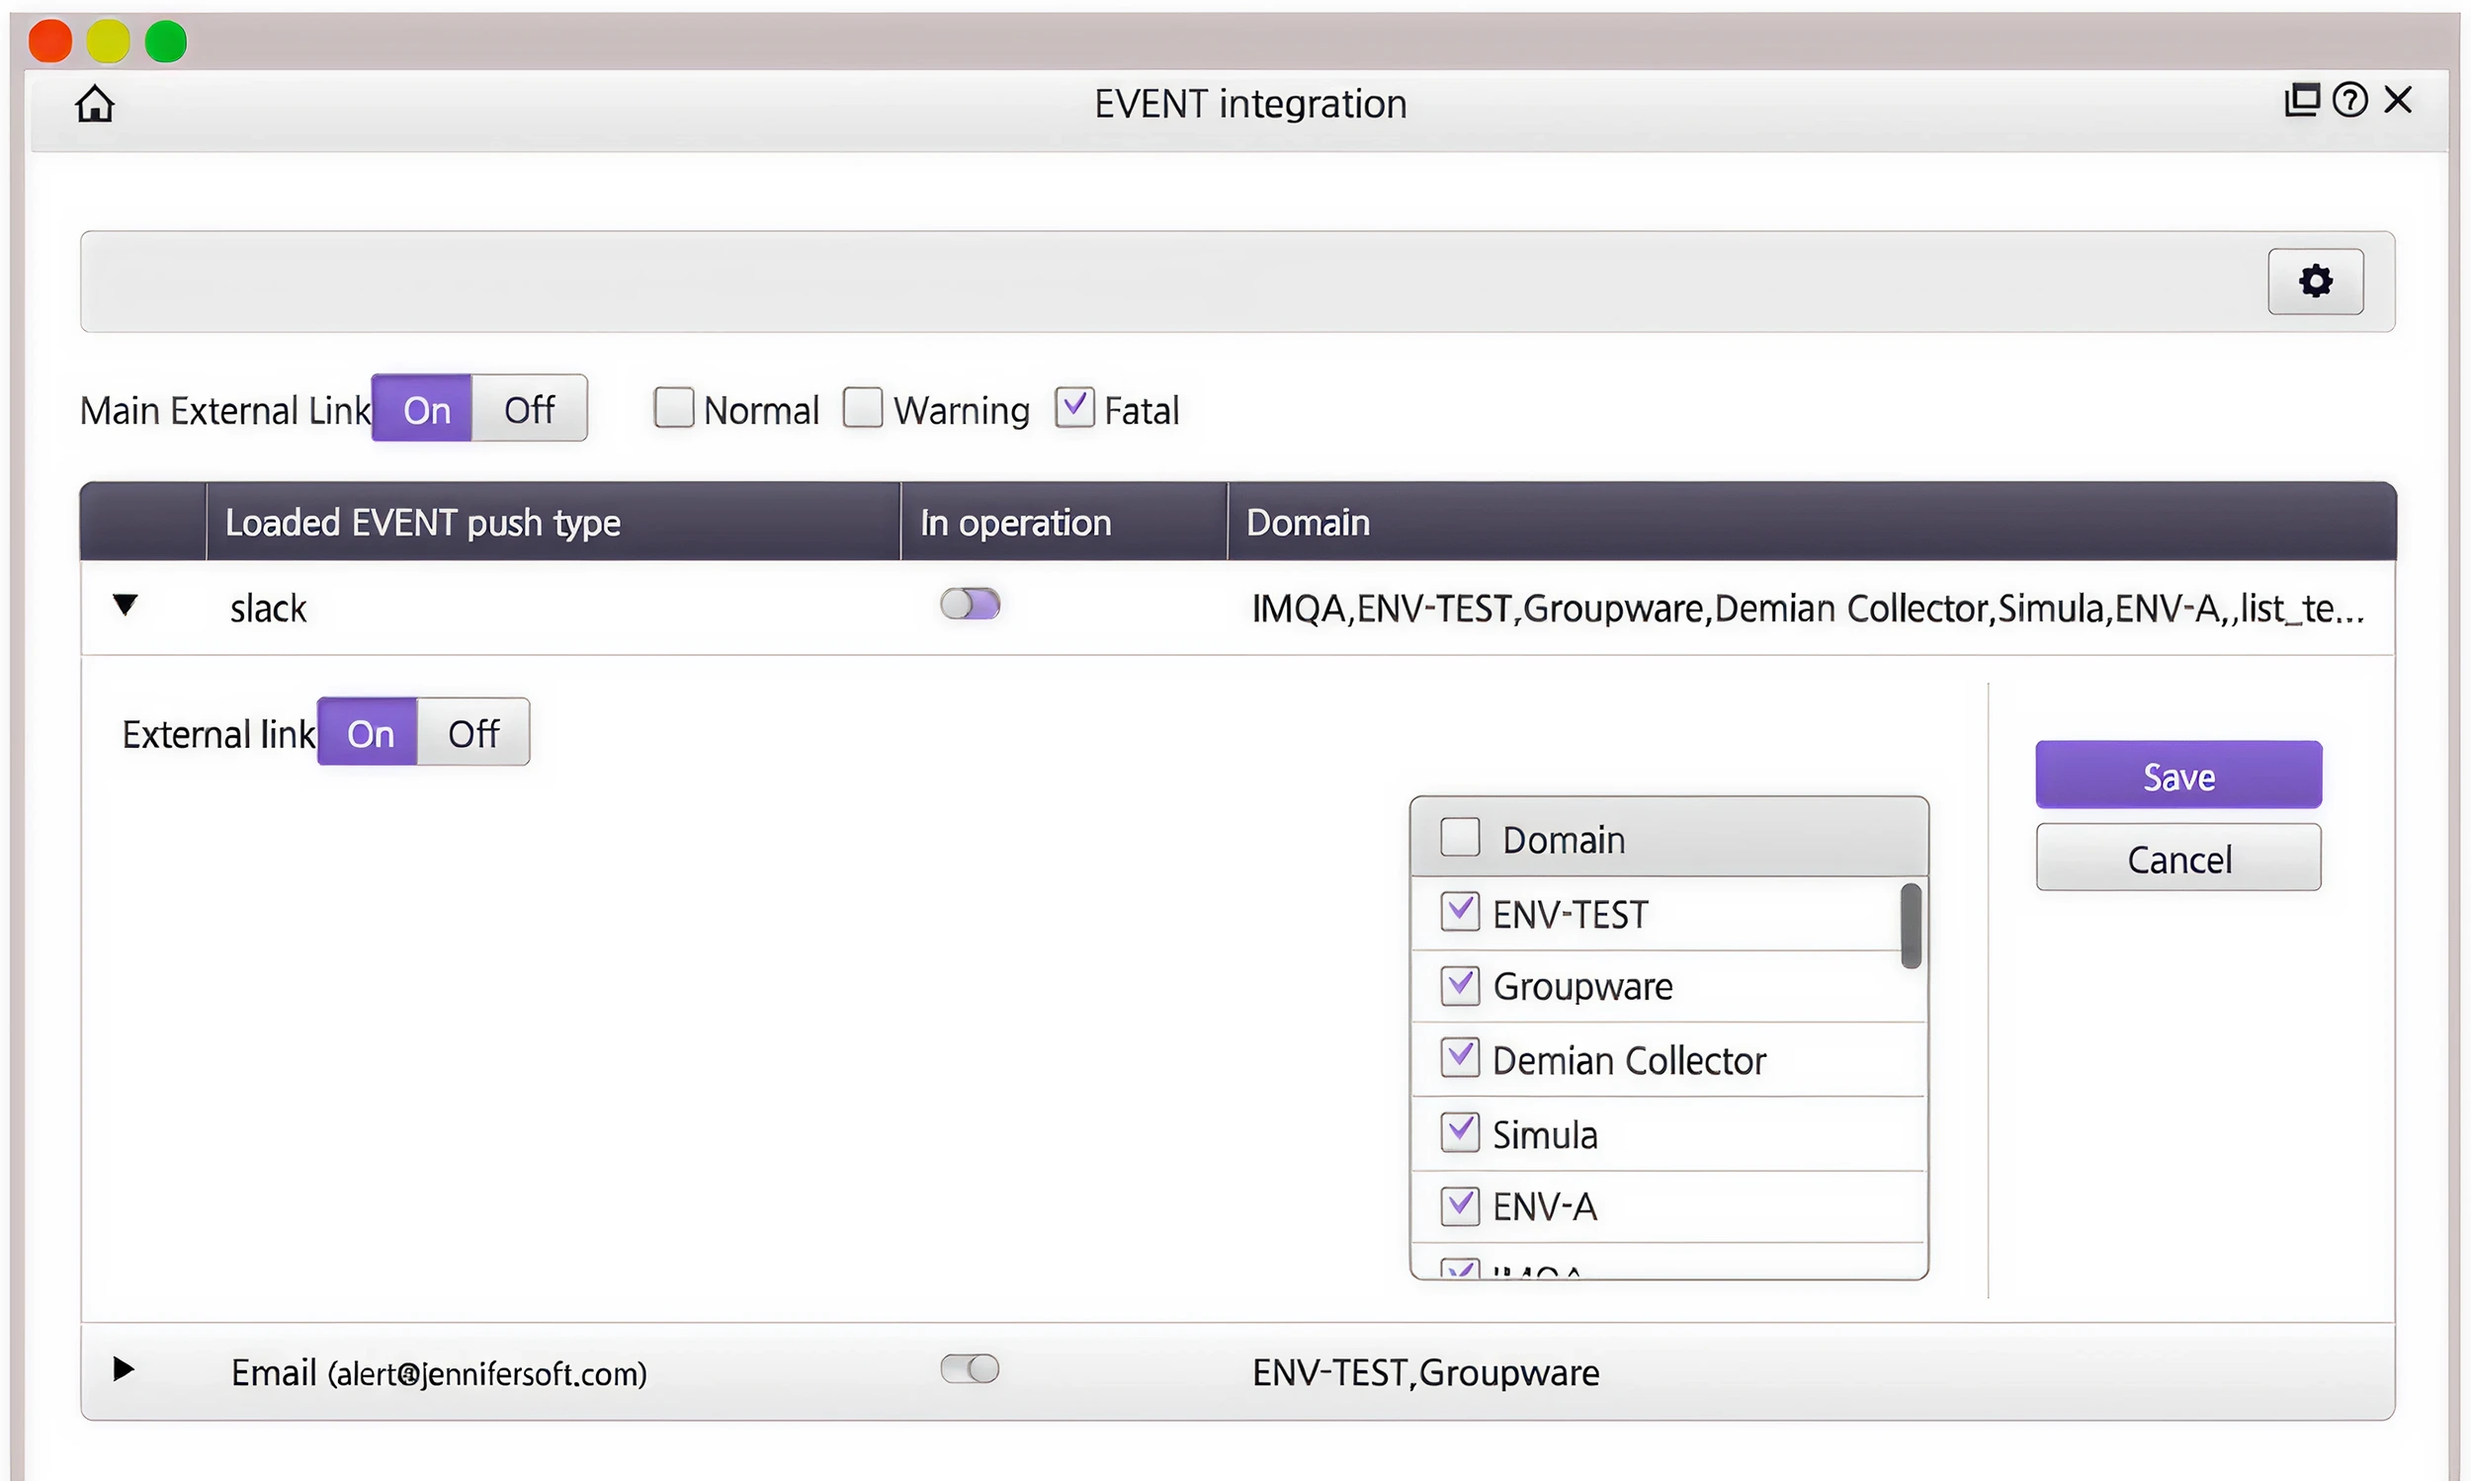The width and height of the screenshot is (2471, 1481).
Task: Select all domains via Domain header checkbox
Action: click(1459, 836)
